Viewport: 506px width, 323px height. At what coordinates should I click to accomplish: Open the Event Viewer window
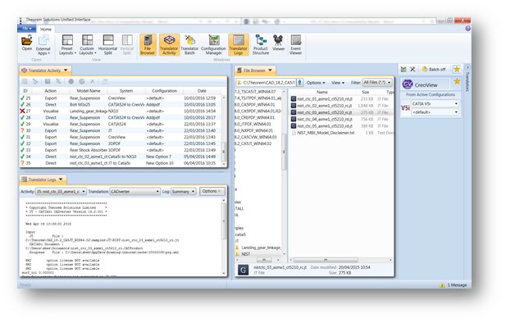[296, 45]
